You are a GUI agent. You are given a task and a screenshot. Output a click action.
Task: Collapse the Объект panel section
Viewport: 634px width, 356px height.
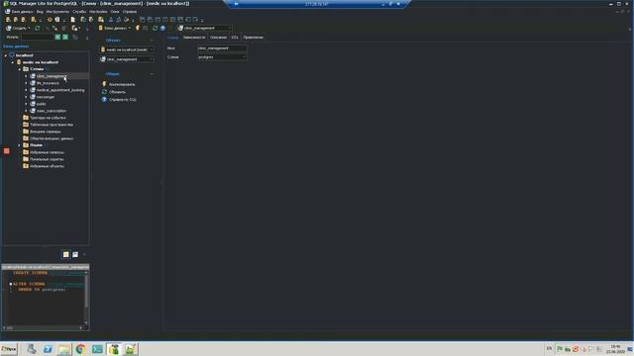(x=152, y=41)
